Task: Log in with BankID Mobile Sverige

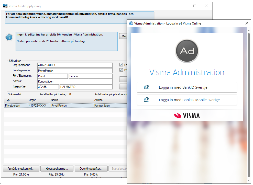Action: [x=187, y=100]
